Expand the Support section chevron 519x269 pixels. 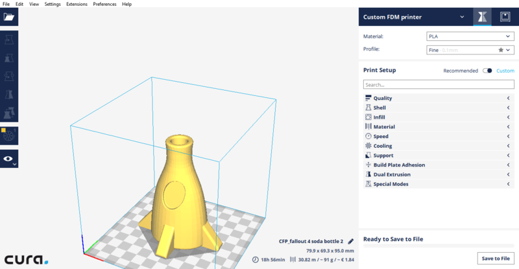[508, 155]
